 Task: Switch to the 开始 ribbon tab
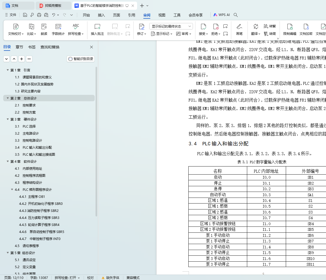(86, 15)
